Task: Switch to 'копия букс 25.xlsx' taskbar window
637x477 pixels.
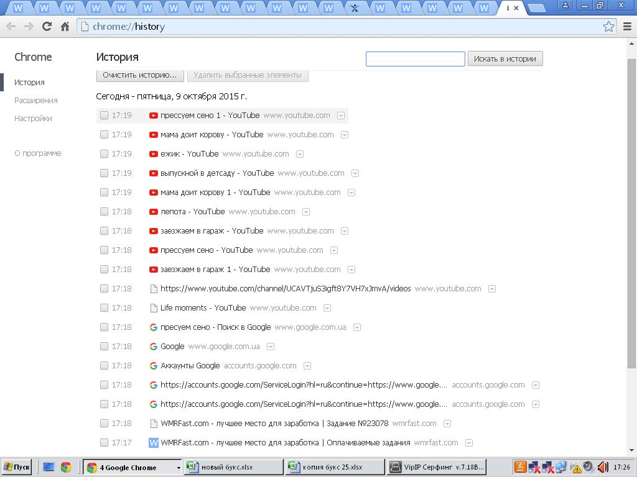Action: (335, 467)
